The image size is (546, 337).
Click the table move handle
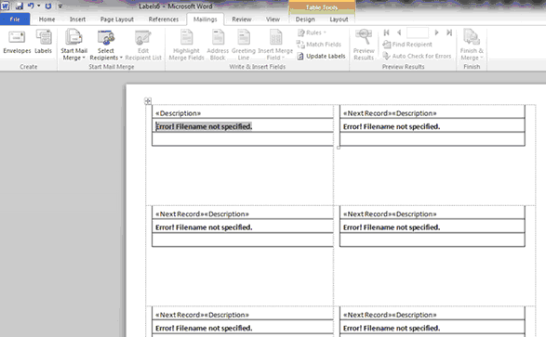point(148,101)
